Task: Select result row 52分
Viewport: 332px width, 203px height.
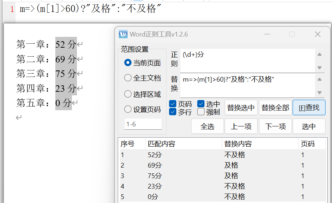Action: click(x=223, y=155)
